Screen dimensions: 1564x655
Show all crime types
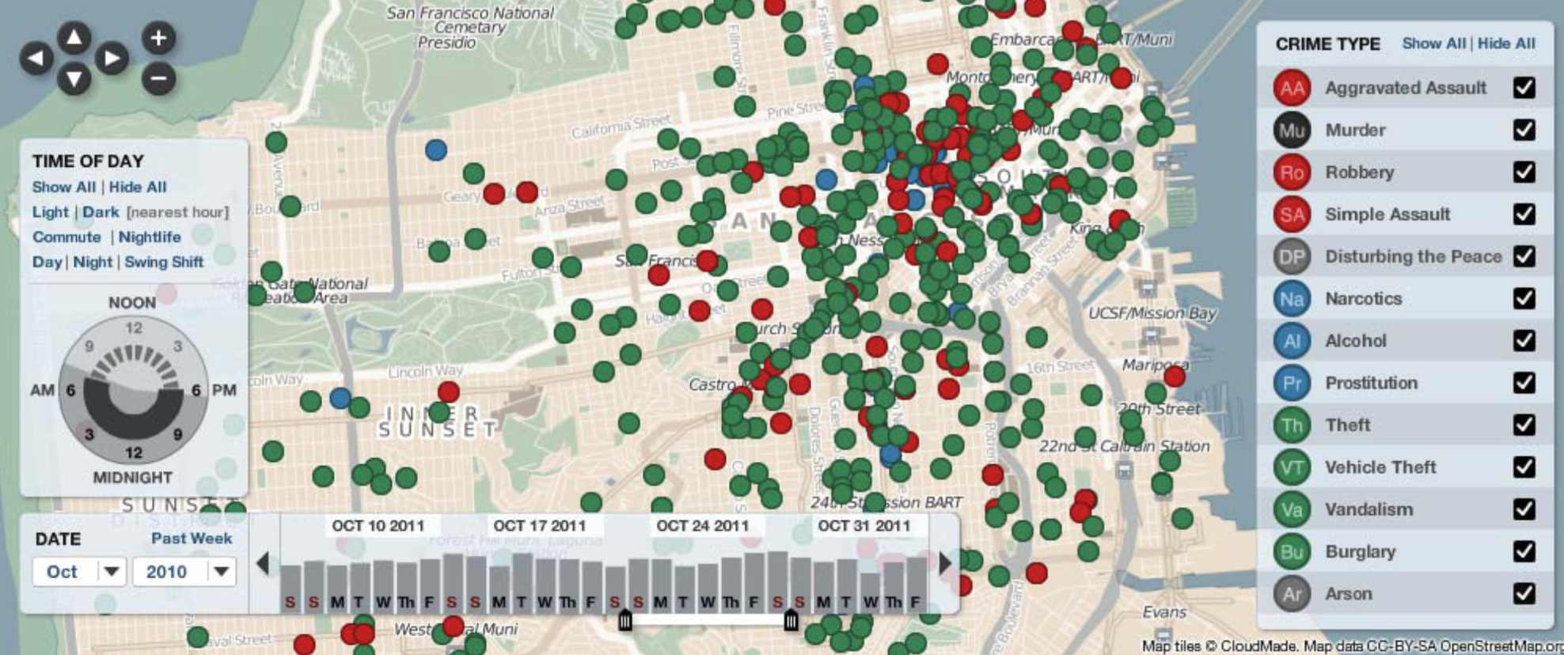pos(1433,44)
